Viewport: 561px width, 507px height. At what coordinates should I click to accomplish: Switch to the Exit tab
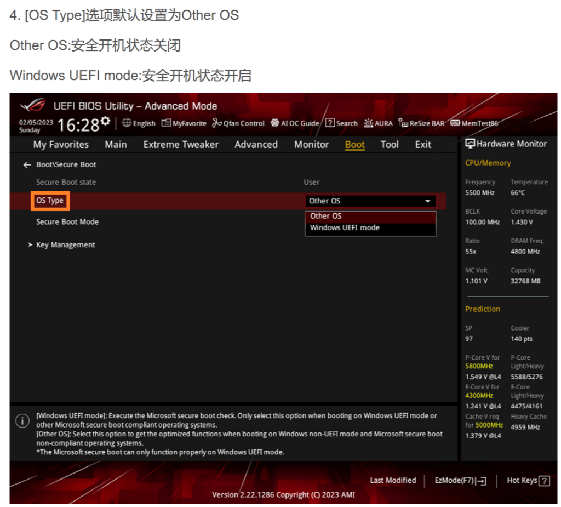coord(423,144)
